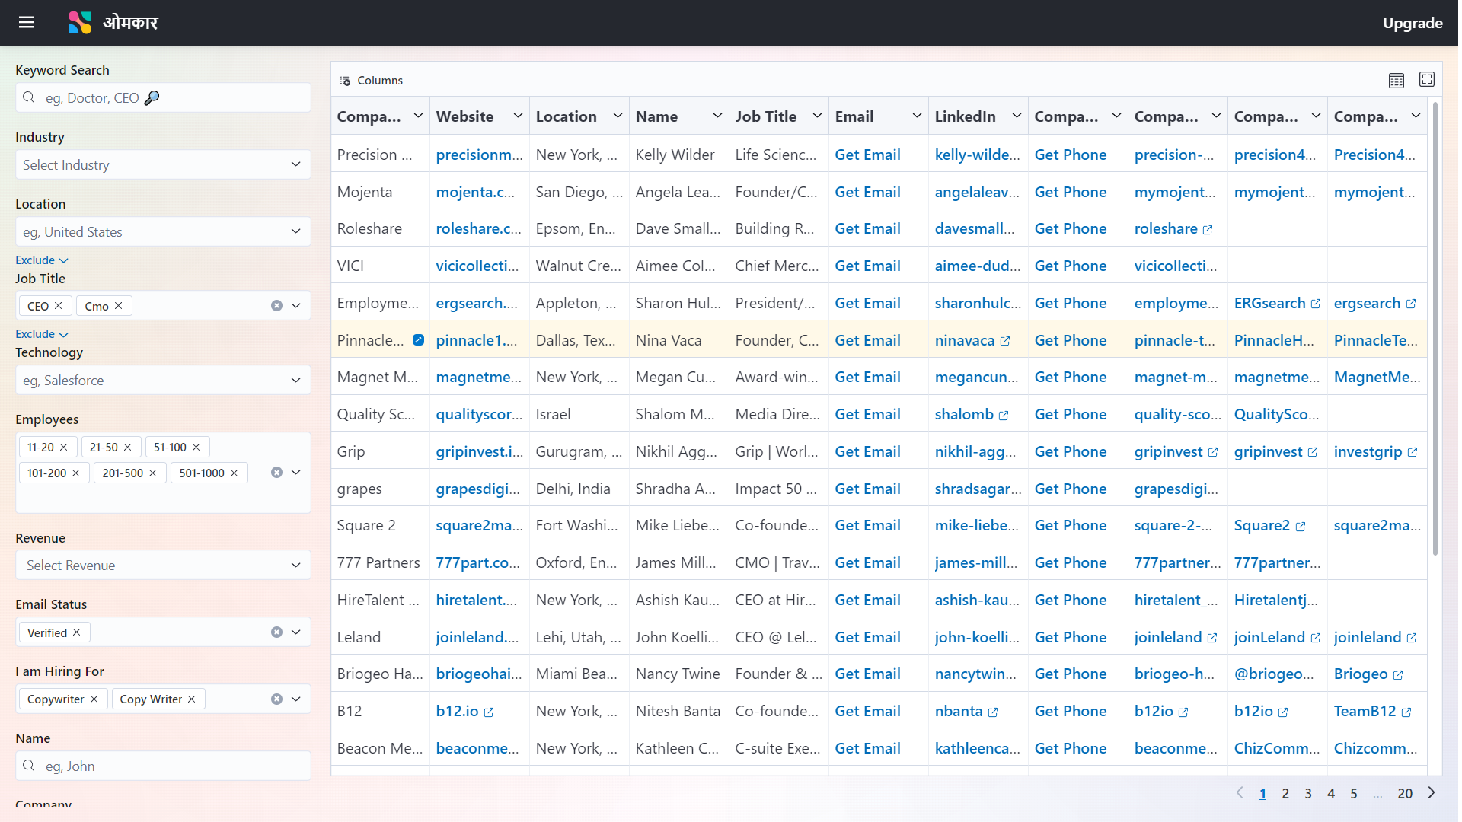This screenshot has height=822, width=1462.
Task: Remove the Verified email status tag
Action: 77,632
